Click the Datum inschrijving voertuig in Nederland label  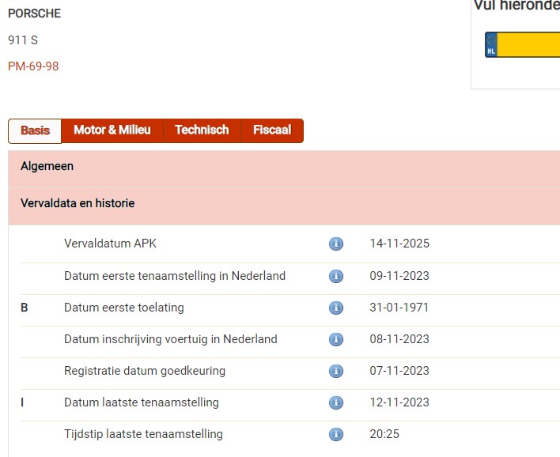[x=171, y=339]
